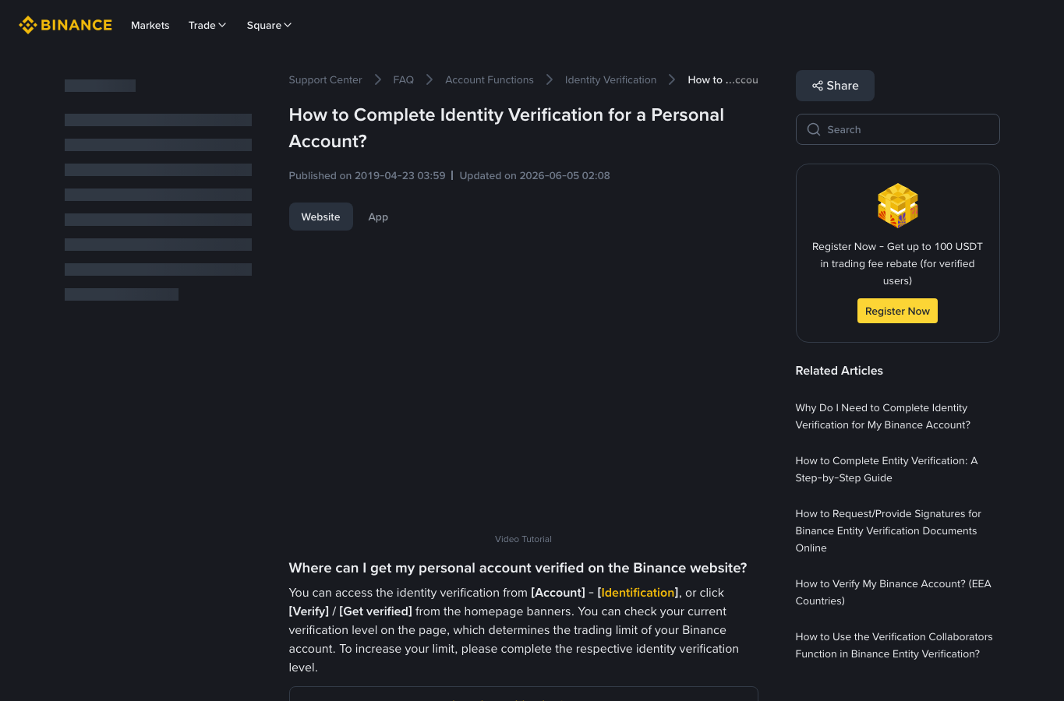This screenshot has width=1064, height=701.
Task: Open How to Complete Entity Verification article
Action: pyautogui.click(x=886, y=469)
